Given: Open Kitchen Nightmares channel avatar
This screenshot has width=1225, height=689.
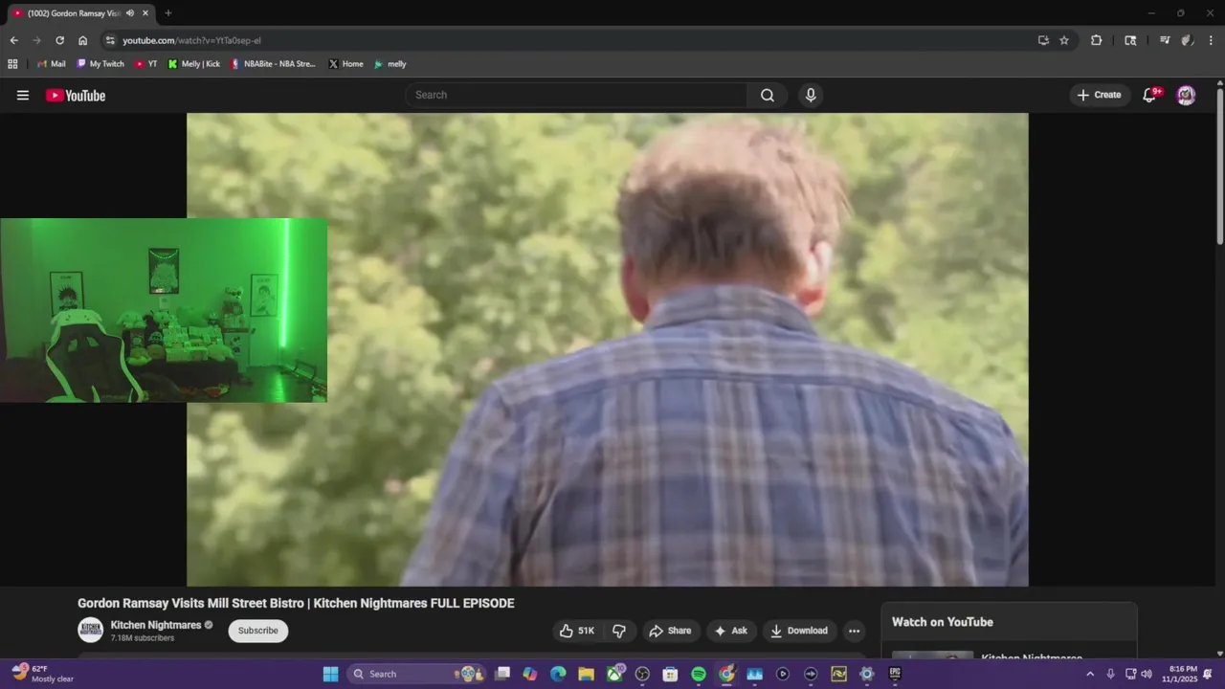Looking at the screenshot, I should coord(90,630).
